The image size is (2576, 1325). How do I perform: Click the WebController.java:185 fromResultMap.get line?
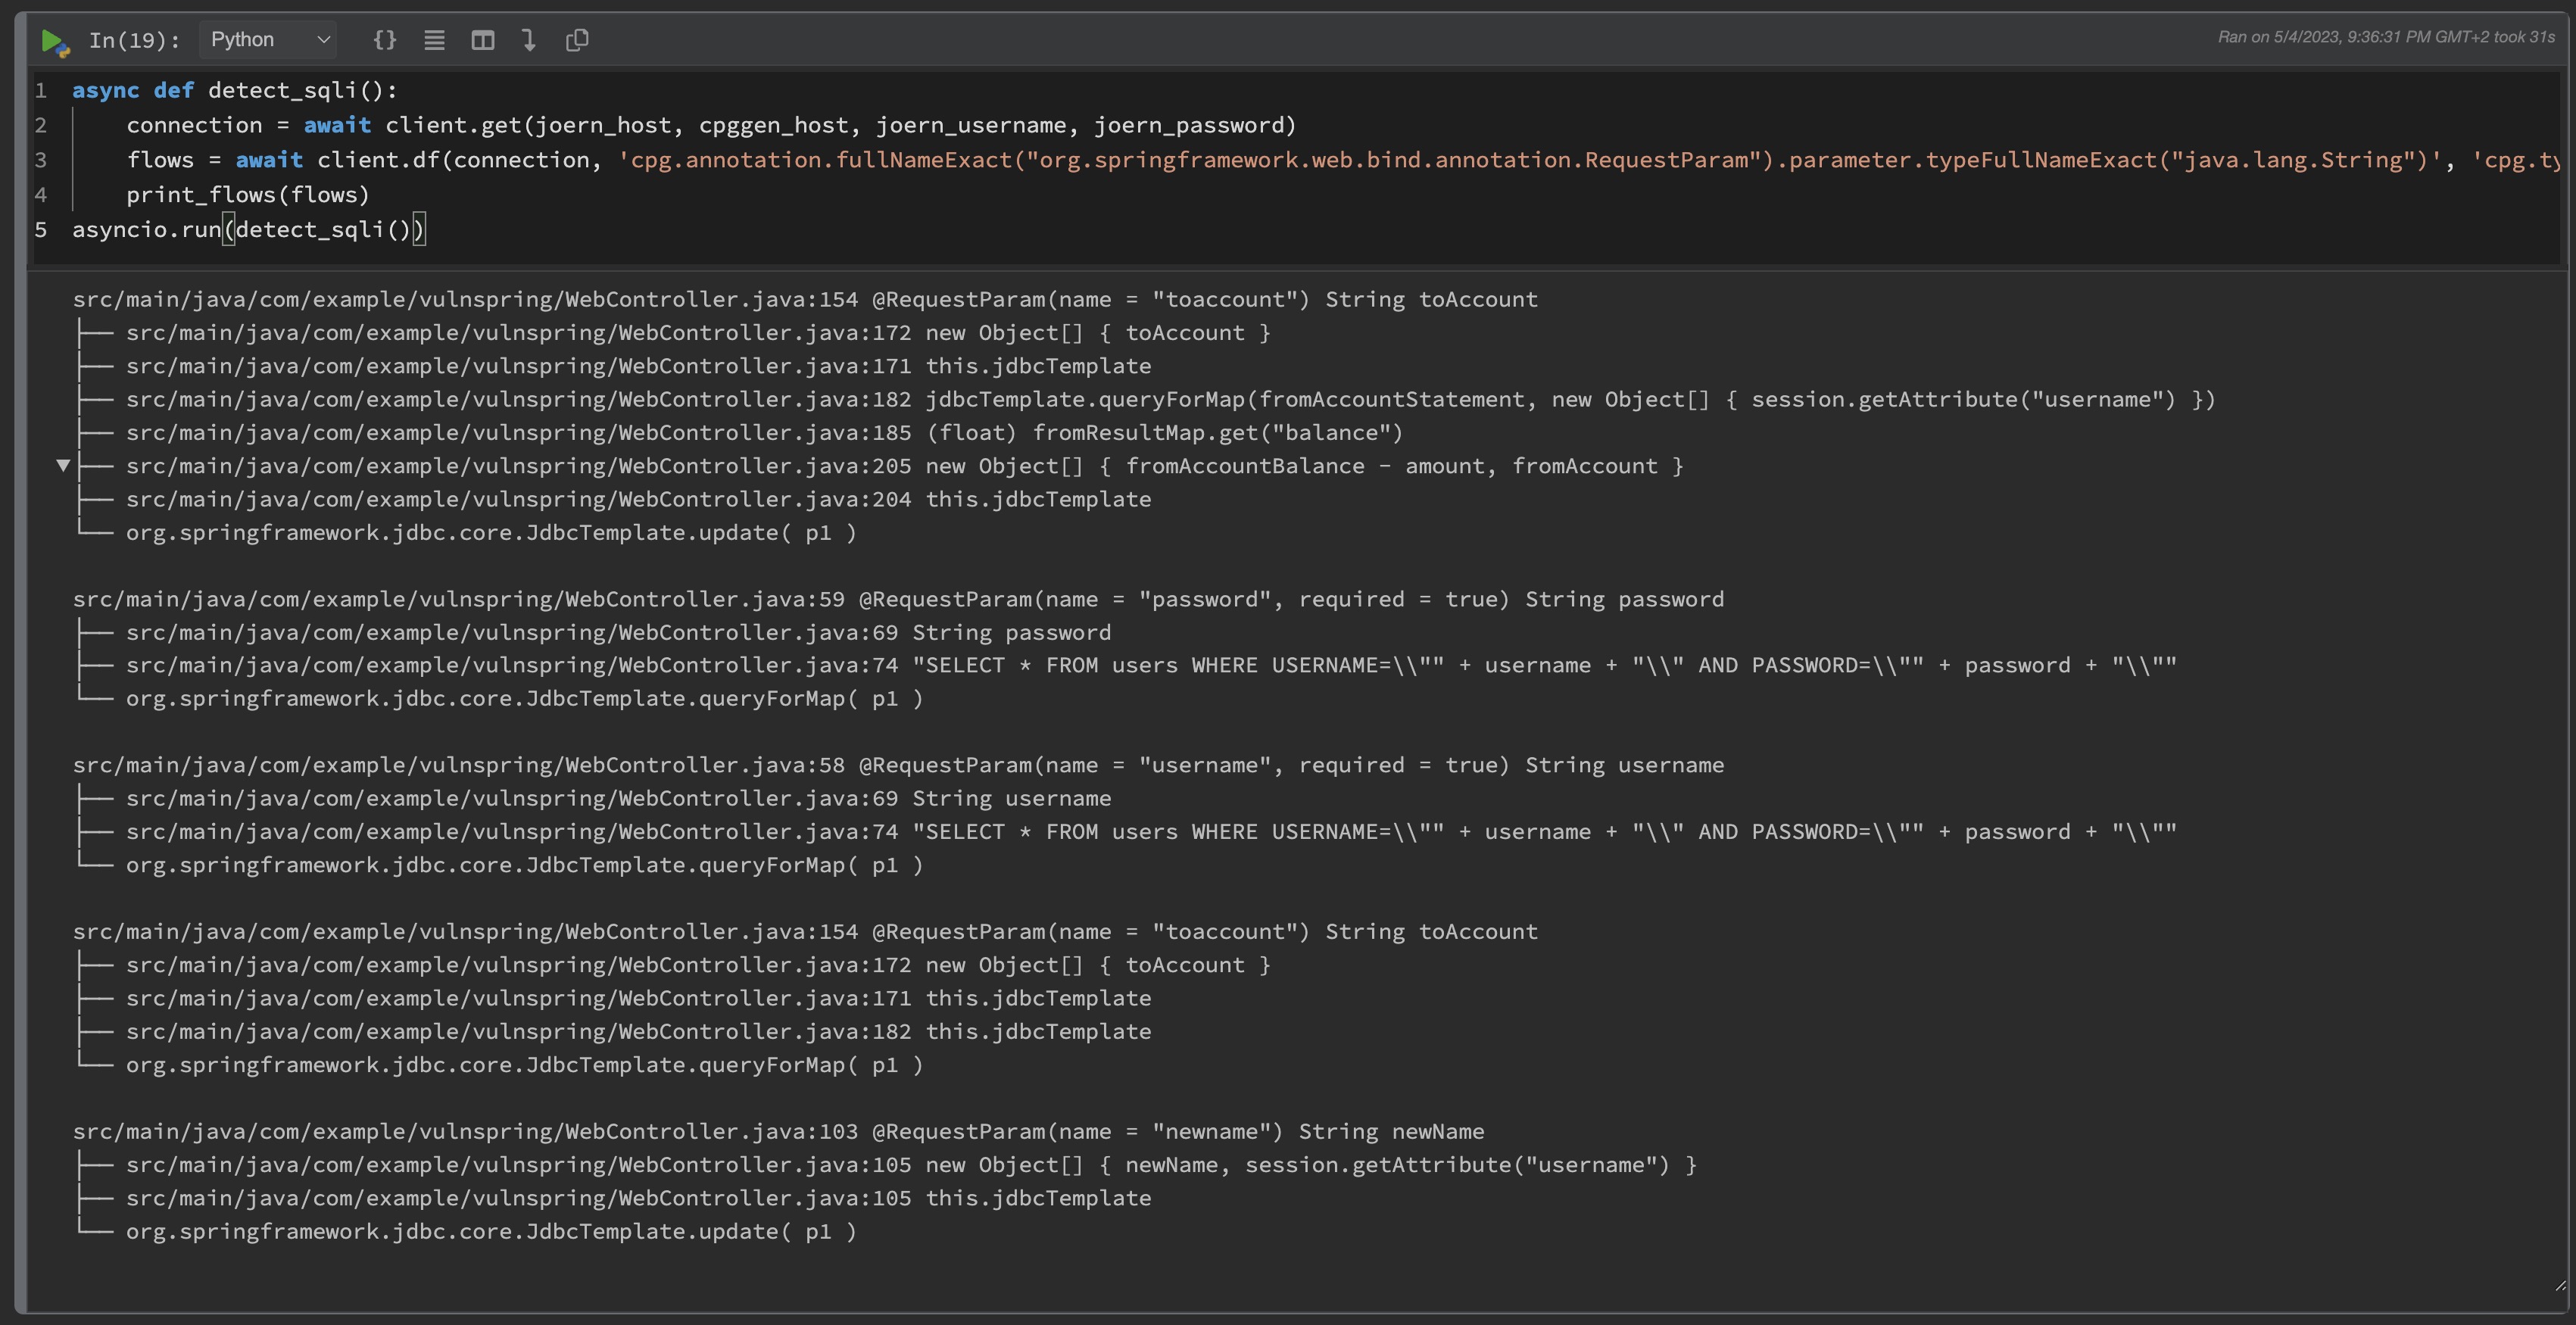coord(764,433)
